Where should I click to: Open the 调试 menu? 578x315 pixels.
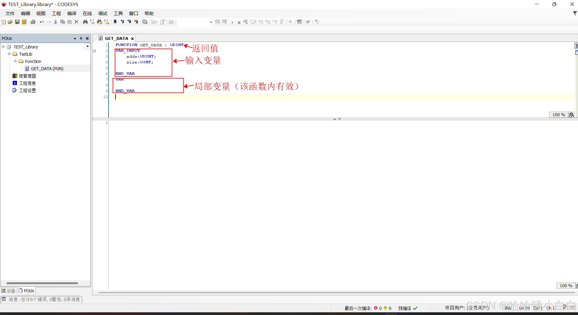103,13
